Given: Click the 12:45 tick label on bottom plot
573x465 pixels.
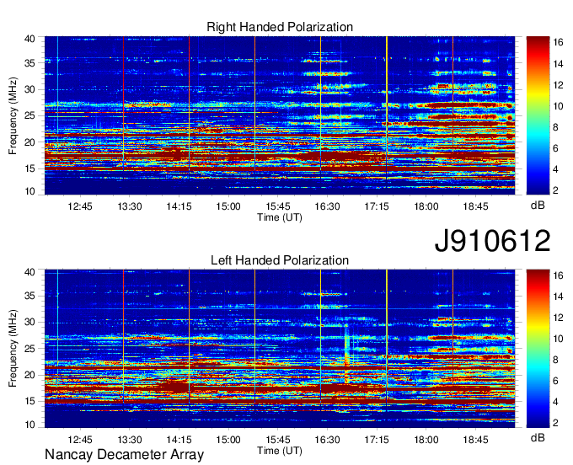Looking at the screenshot, I should point(80,440).
